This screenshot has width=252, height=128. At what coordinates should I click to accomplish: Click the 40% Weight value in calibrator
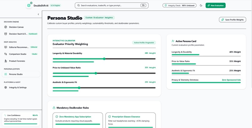[x=150, y=53]
